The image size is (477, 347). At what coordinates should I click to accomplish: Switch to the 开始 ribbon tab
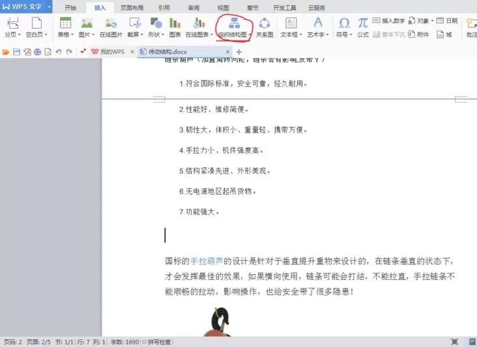pyautogui.click(x=70, y=8)
